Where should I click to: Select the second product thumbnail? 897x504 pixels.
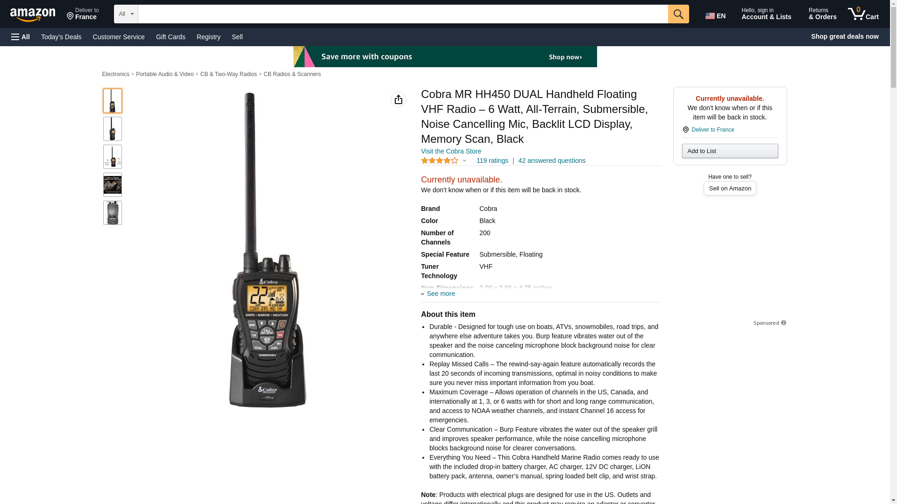click(x=113, y=129)
